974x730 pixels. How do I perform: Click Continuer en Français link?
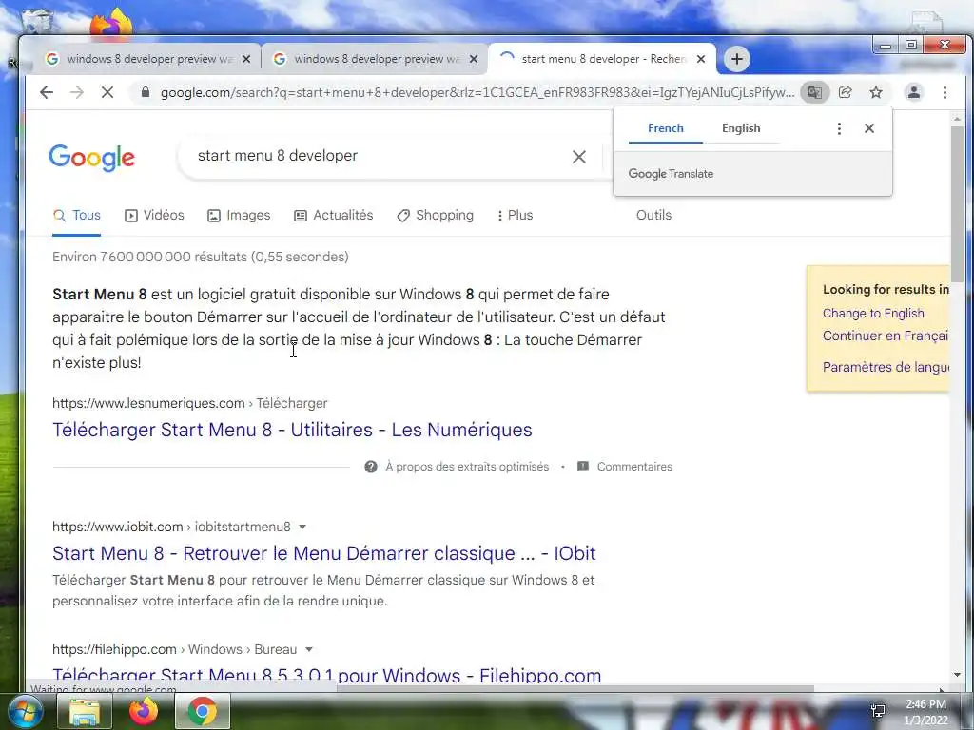886,336
